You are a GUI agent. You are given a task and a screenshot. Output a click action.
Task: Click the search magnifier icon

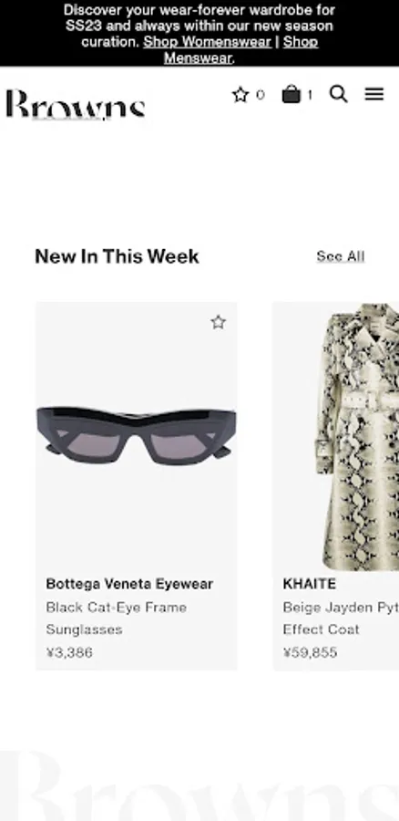[x=338, y=94]
